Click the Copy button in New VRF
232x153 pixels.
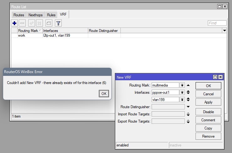pos(208,128)
